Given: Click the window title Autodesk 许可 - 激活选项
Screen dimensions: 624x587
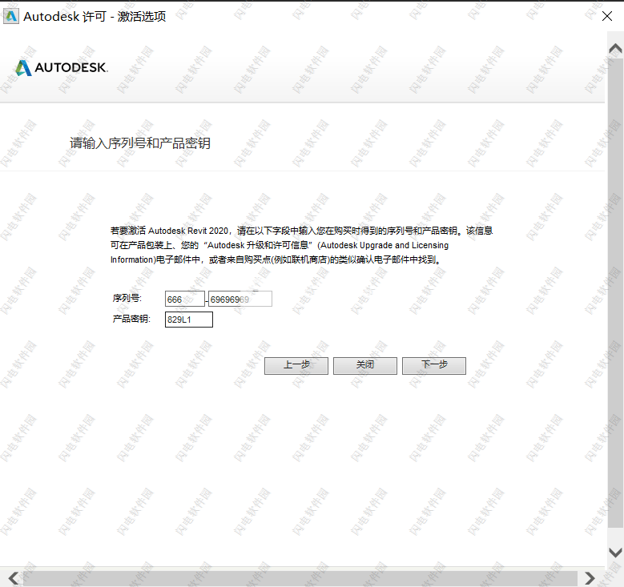Looking at the screenshot, I should click(x=95, y=16).
